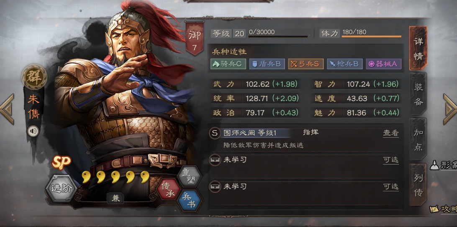Go to next general with right arrow
The image size is (457, 227).
coord(450,109)
